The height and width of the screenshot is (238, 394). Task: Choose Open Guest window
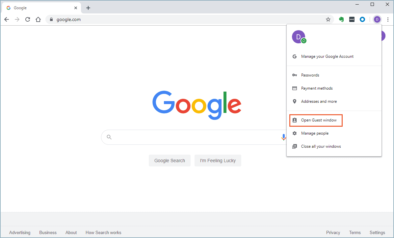pyautogui.click(x=334, y=120)
